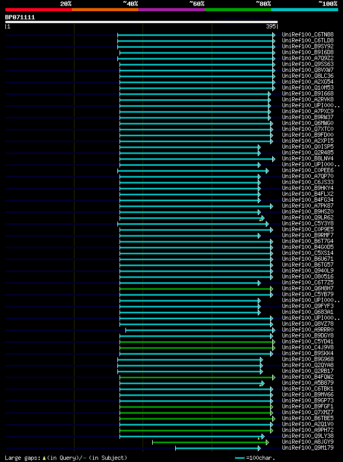The image size is (343, 462).
Task: Click the white query sequence bar
Action: [141, 22]
